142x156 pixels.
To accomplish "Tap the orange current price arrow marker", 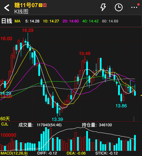I will pyautogui.click(x=141, y=95).
